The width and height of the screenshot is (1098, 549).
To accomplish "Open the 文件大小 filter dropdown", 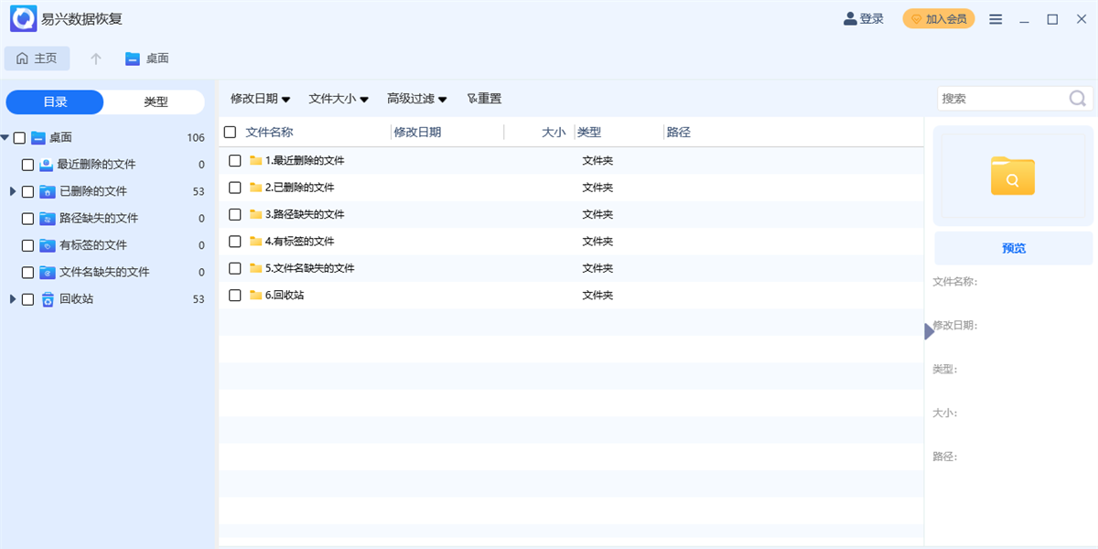I will point(339,98).
